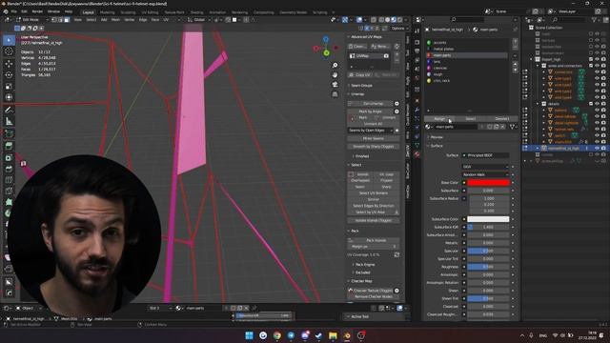Open File Explorer from the taskbar
610x343 pixels.
coord(333,335)
